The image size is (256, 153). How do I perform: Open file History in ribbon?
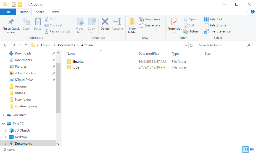[x=191, y=31]
